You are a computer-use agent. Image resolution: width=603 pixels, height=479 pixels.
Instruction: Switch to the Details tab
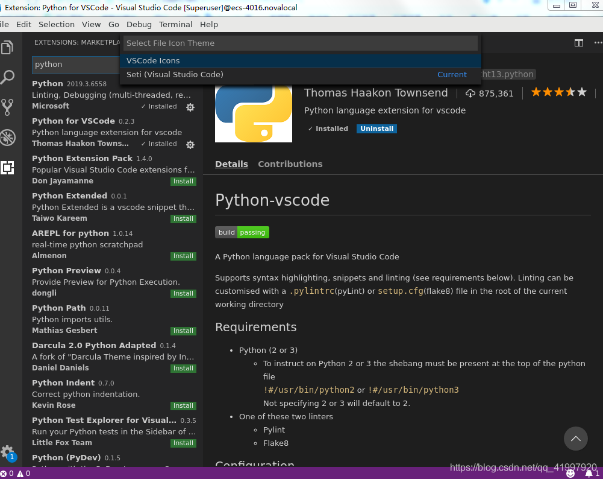pyautogui.click(x=231, y=164)
